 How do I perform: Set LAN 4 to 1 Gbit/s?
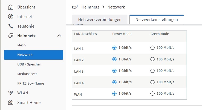tap(114, 82)
